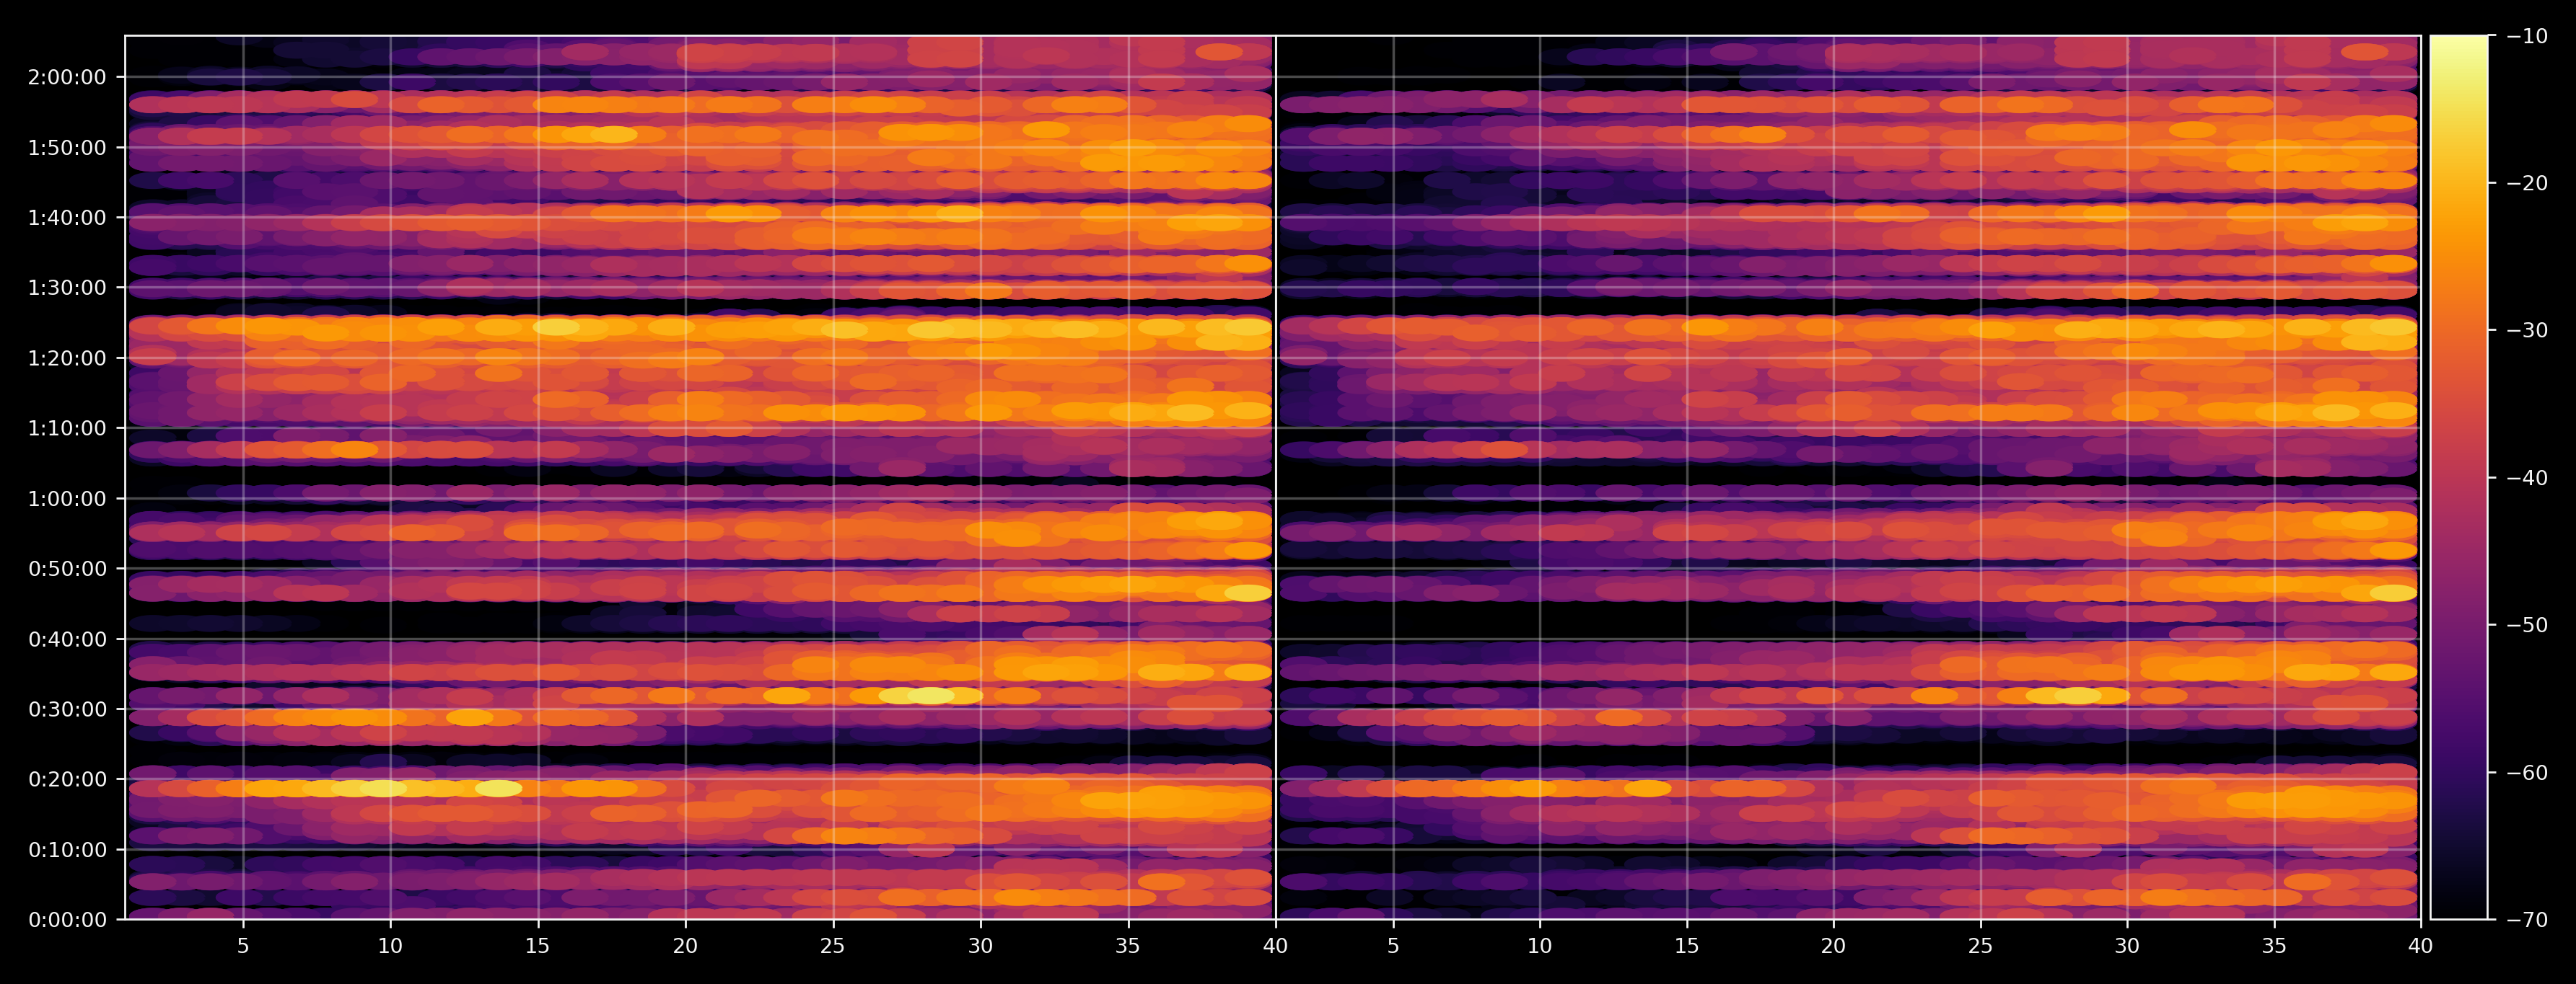Click x-axis label 40 between the two heatmaps
The width and height of the screenshot is (2576, 984).
[1275, 946]
